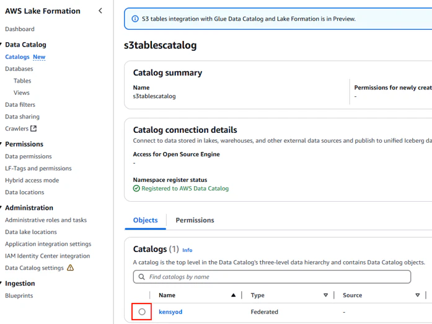Open the kensyod catalog link
Viewport: 432px width, 324px height.
(170, 312)
